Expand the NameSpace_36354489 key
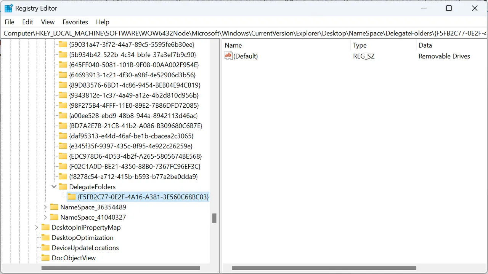Screen dimensions: 488x274 [45, 207]
